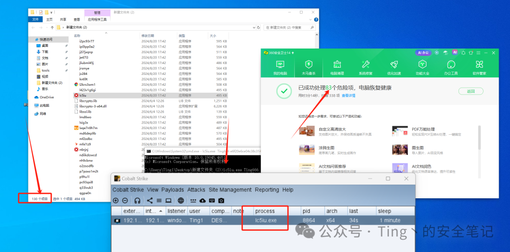Image resolution: width=510 pixels, height=252 pixels.
Task: Open 功能大全 in 360 Security
Action: pyautogui.click(x=423, y=67)
